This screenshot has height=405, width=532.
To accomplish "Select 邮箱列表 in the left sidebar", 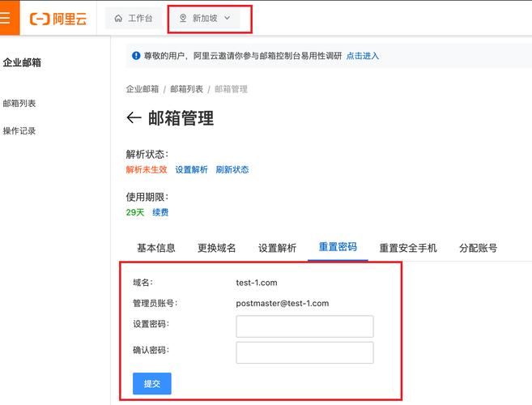I will coord(19,103).
